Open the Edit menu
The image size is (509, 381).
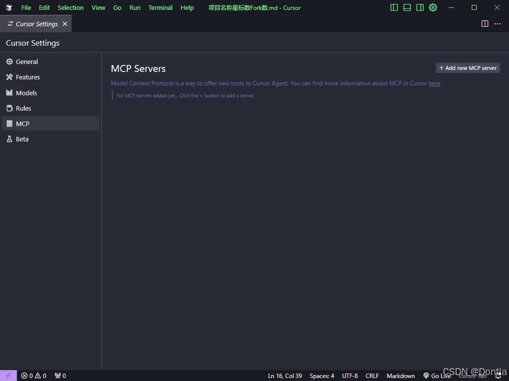pos(44,7)
